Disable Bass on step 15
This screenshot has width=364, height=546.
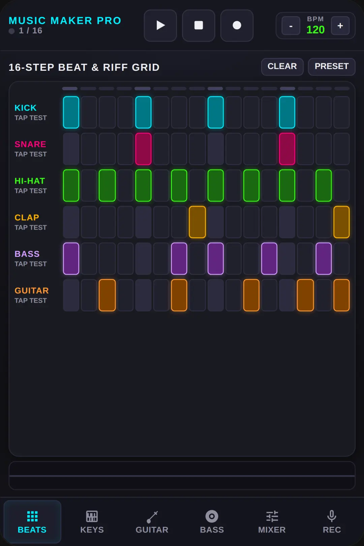pyautogui.click(x=324, y=259)
